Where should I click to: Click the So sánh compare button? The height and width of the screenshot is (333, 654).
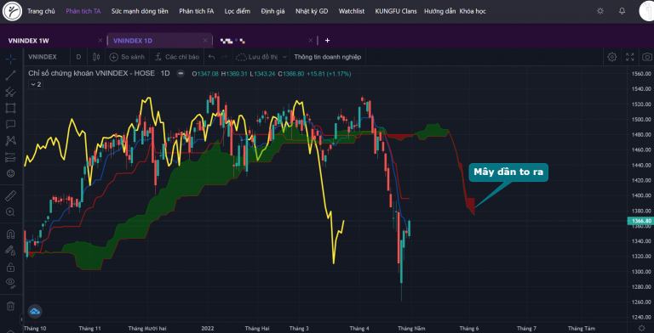coord(127,57)
